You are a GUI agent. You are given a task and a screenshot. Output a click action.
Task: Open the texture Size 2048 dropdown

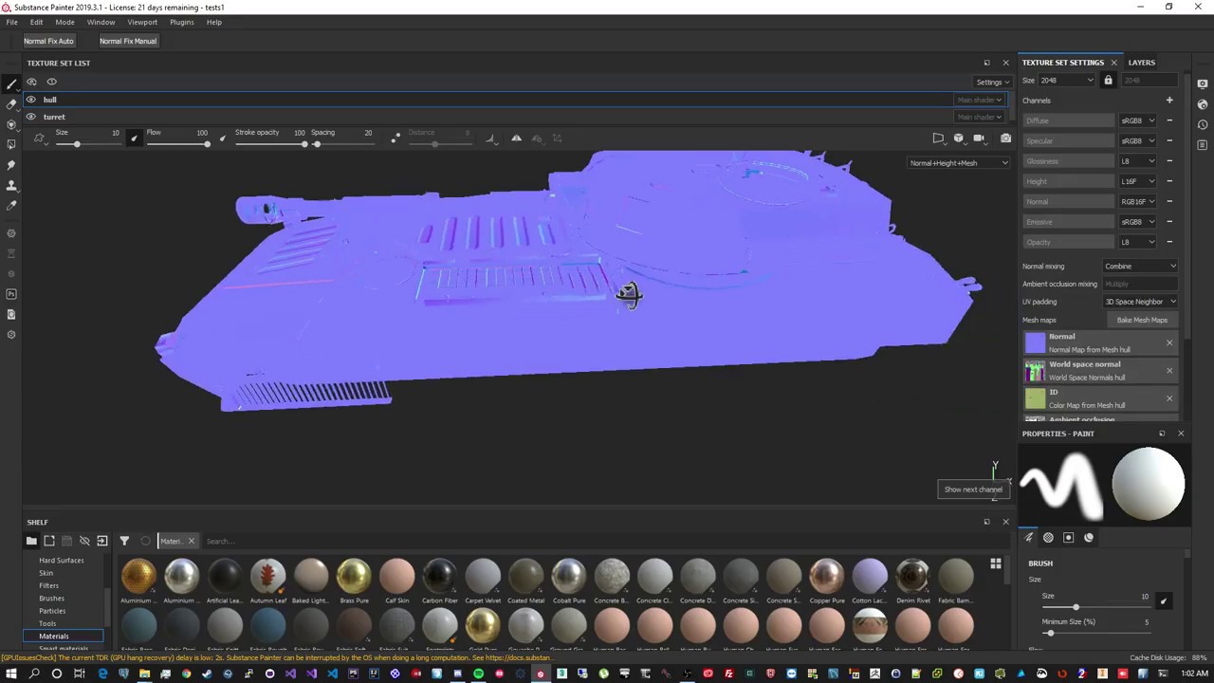(x=1067, y=81)
